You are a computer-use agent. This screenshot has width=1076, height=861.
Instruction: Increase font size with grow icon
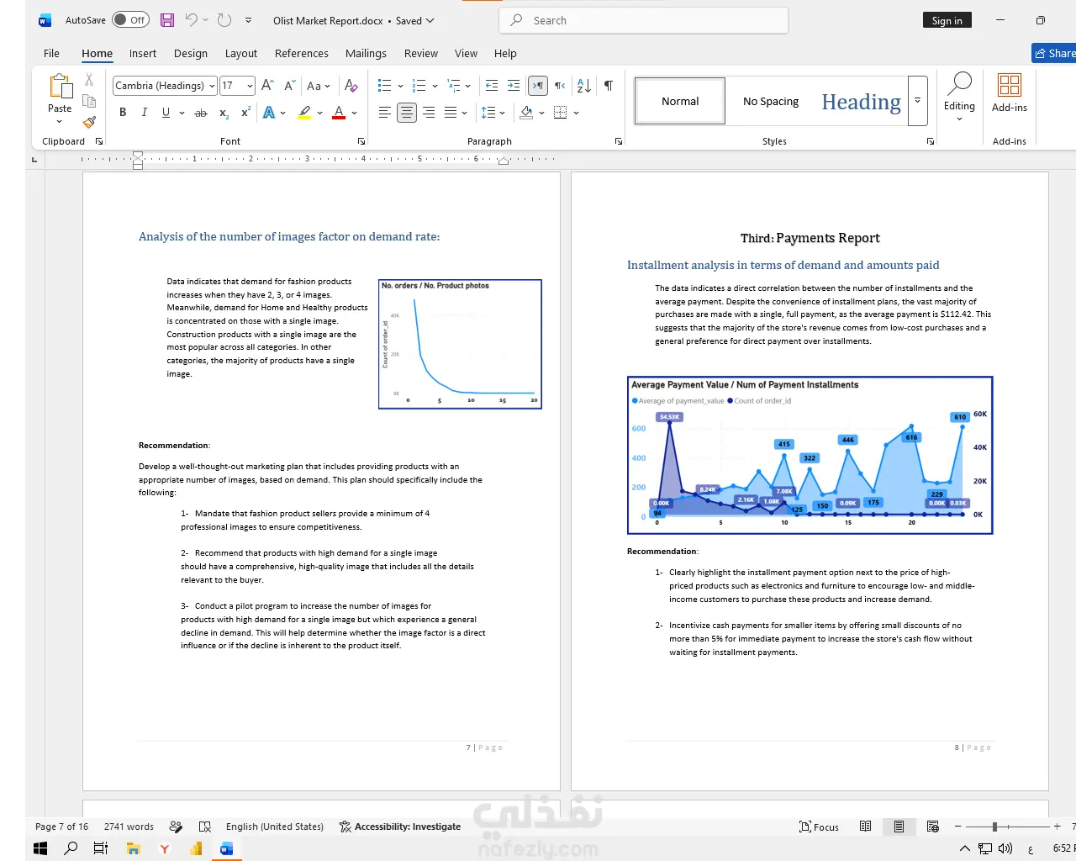coord(267,85)
